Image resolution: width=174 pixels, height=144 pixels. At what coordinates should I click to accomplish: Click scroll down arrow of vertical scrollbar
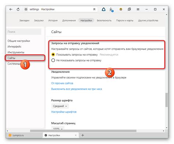click(167, 128)
